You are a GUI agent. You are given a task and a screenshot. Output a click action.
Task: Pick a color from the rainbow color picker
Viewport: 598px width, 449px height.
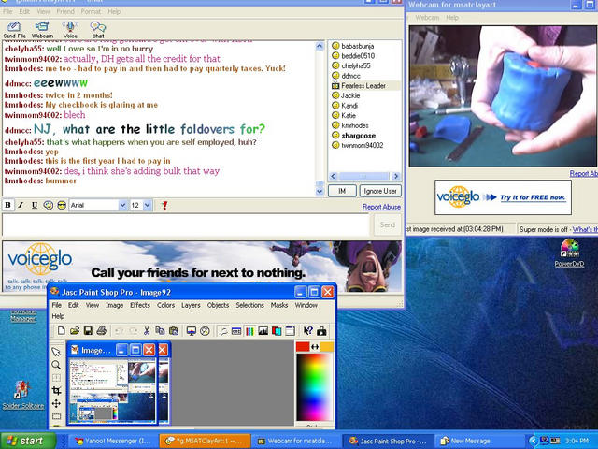click(x=315, y=386)
